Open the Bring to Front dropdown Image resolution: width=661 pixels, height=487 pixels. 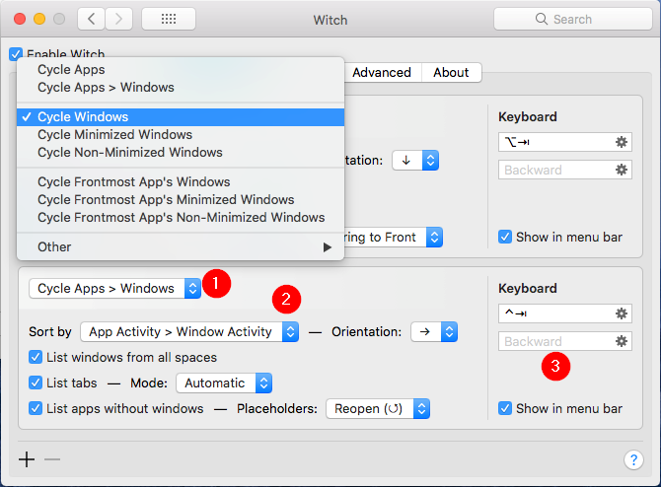[392, 238]
